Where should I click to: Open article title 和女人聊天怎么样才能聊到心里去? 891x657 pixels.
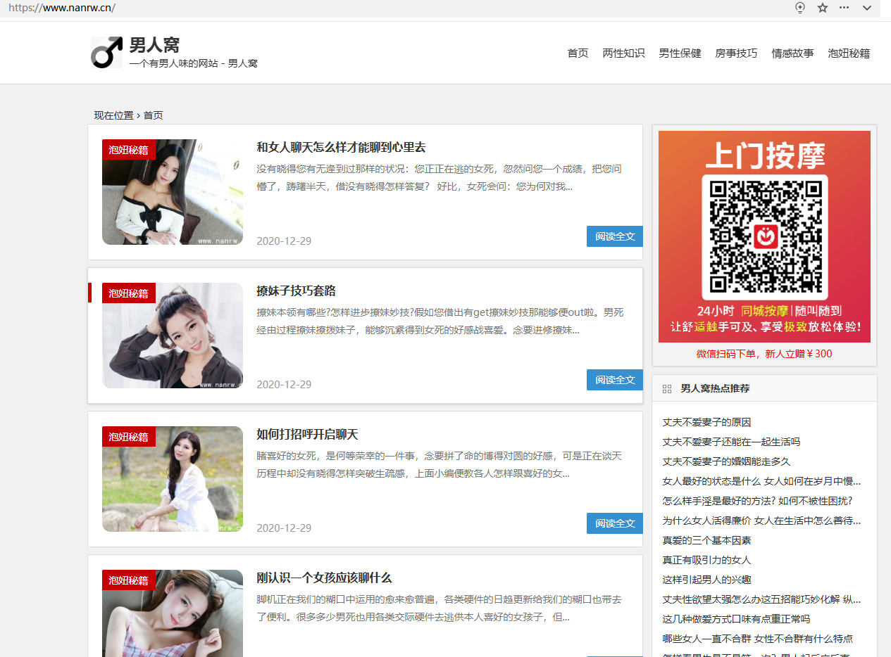click(x=341, y=148)
